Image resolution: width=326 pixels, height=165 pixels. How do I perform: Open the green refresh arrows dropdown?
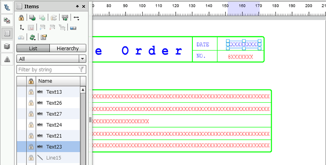pos(33,37)
